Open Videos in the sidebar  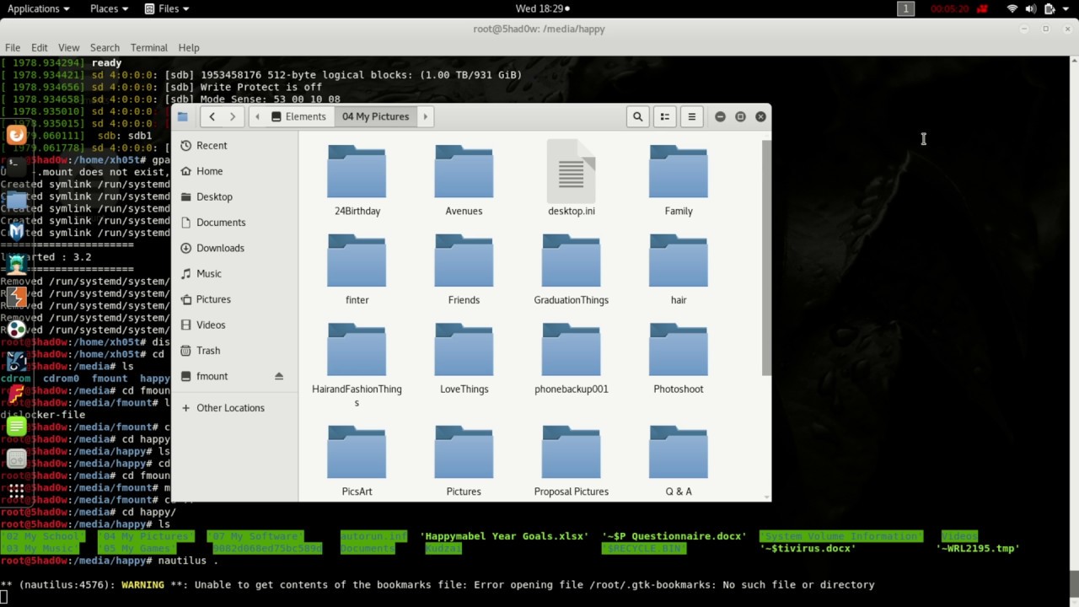234,325
